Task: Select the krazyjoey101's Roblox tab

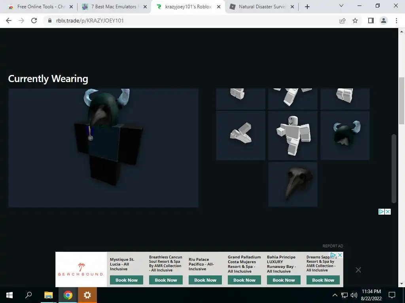Action: 188,7
